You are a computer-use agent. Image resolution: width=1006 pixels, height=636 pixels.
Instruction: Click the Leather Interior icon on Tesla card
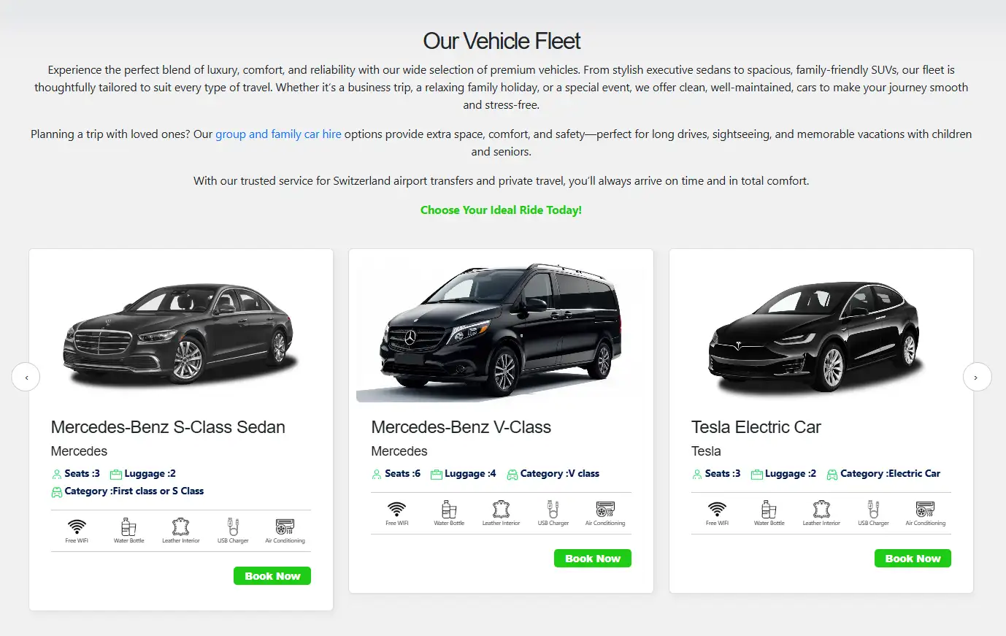click(x=821, y=509)
